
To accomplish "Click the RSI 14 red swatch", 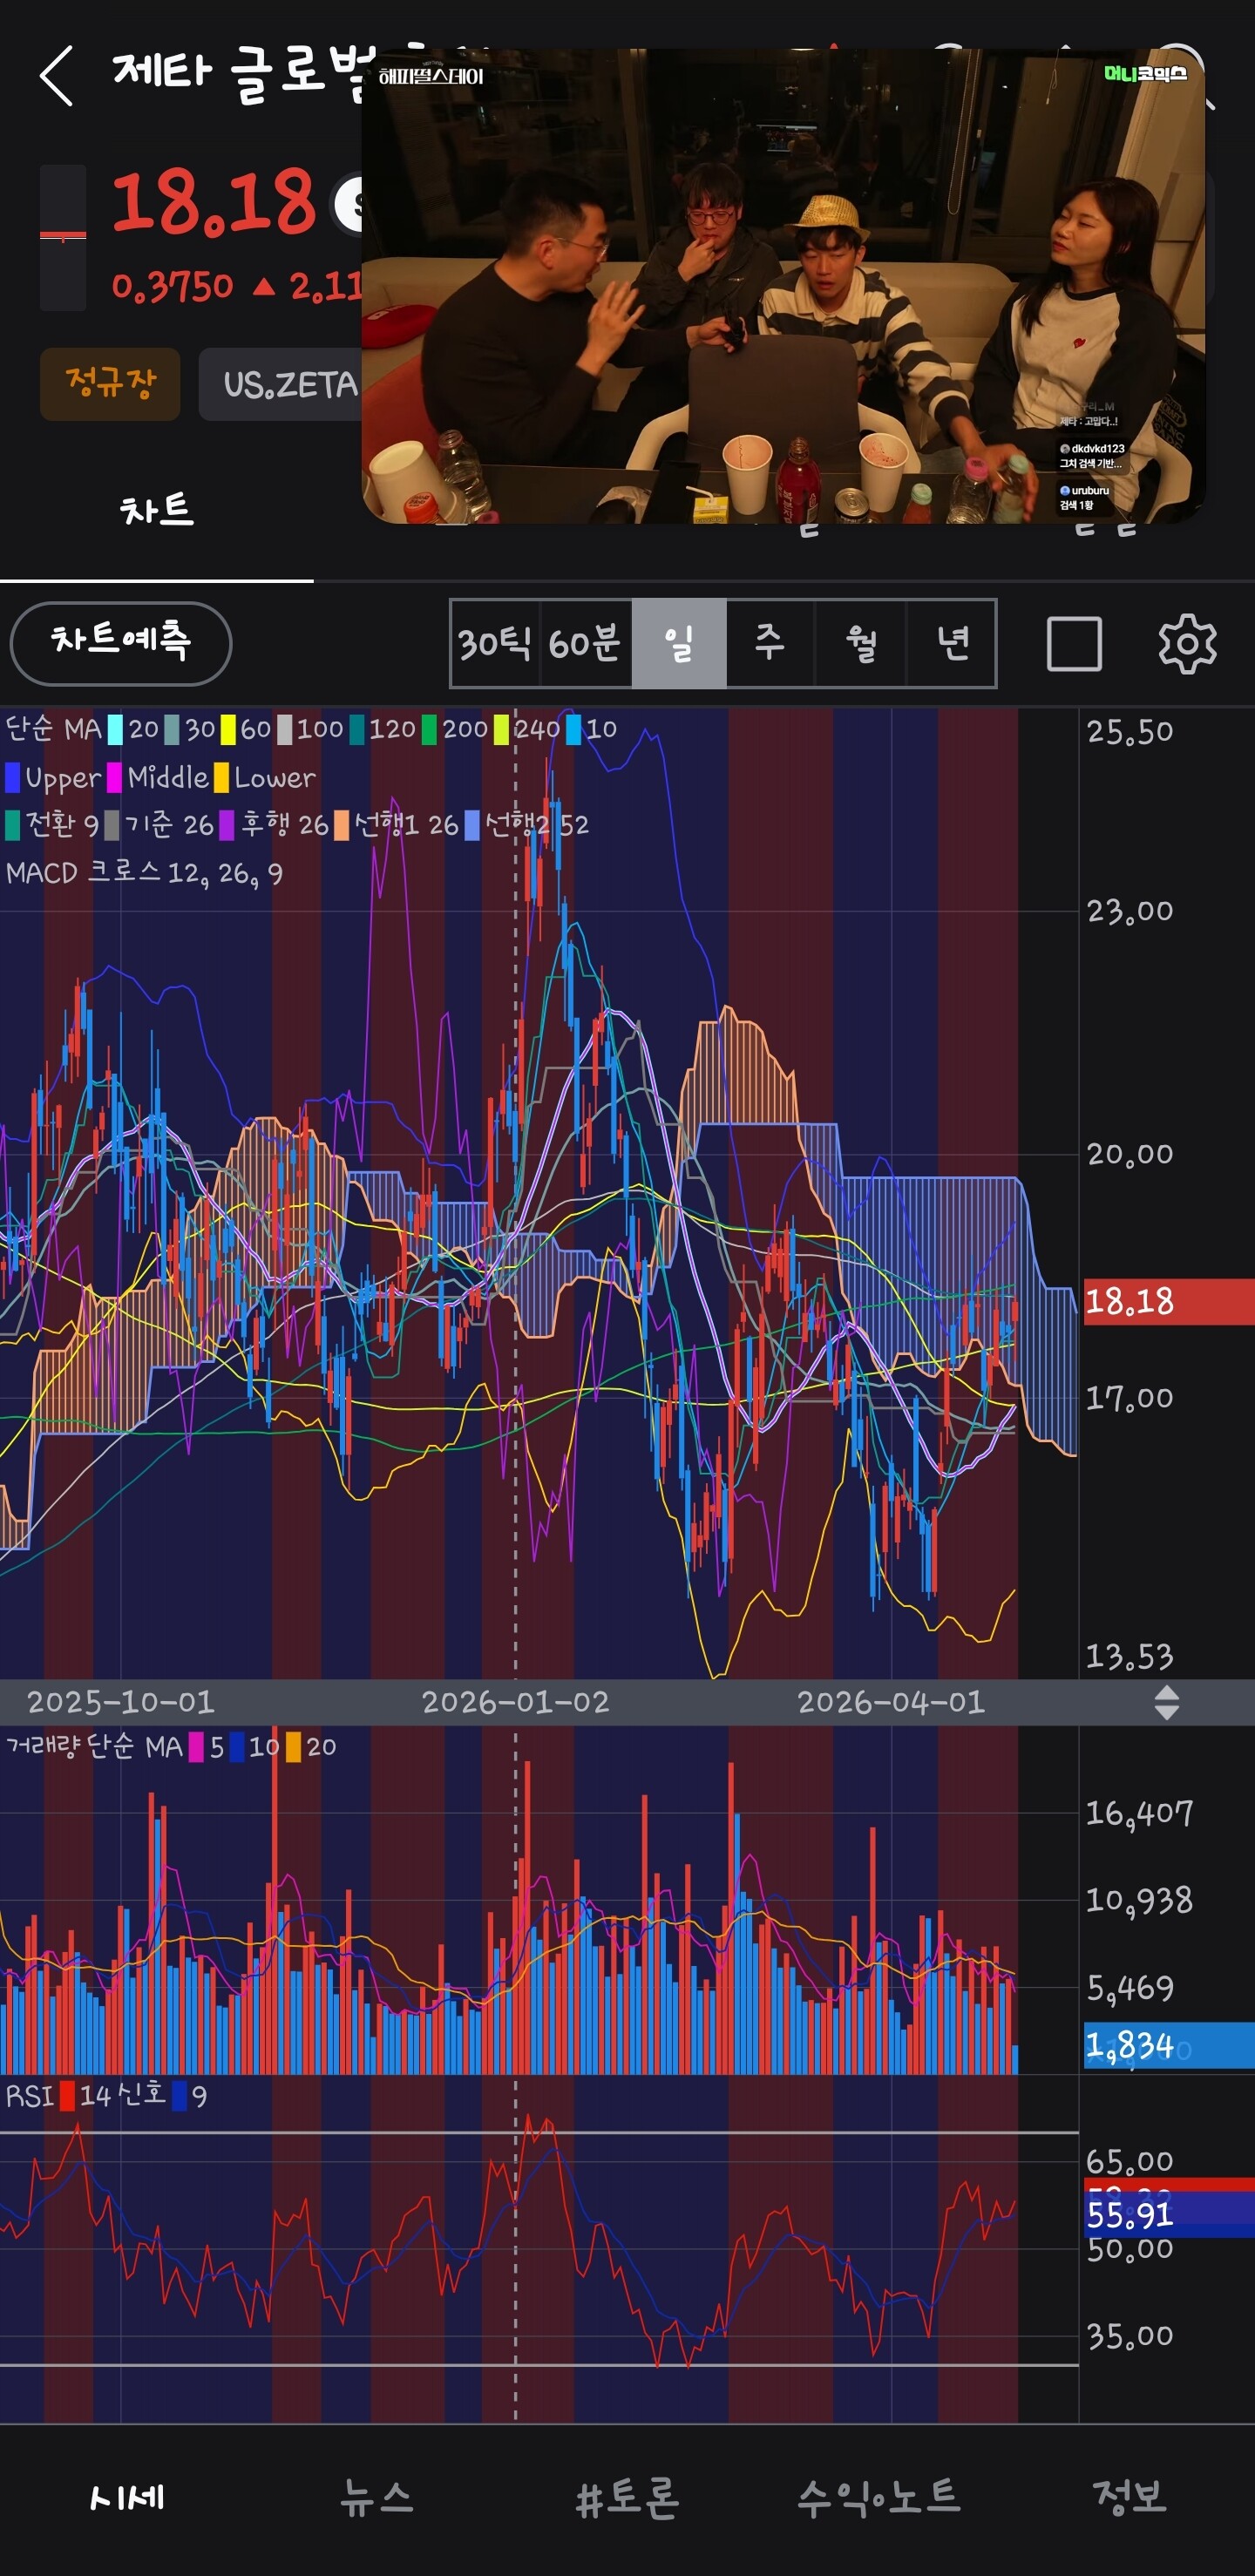I will point(67,2096).
